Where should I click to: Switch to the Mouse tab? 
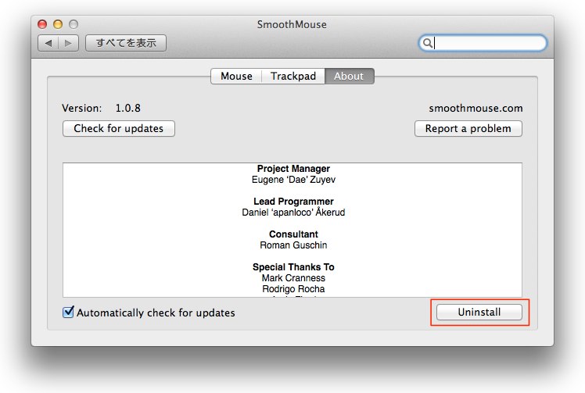click(x=236, y=76)
